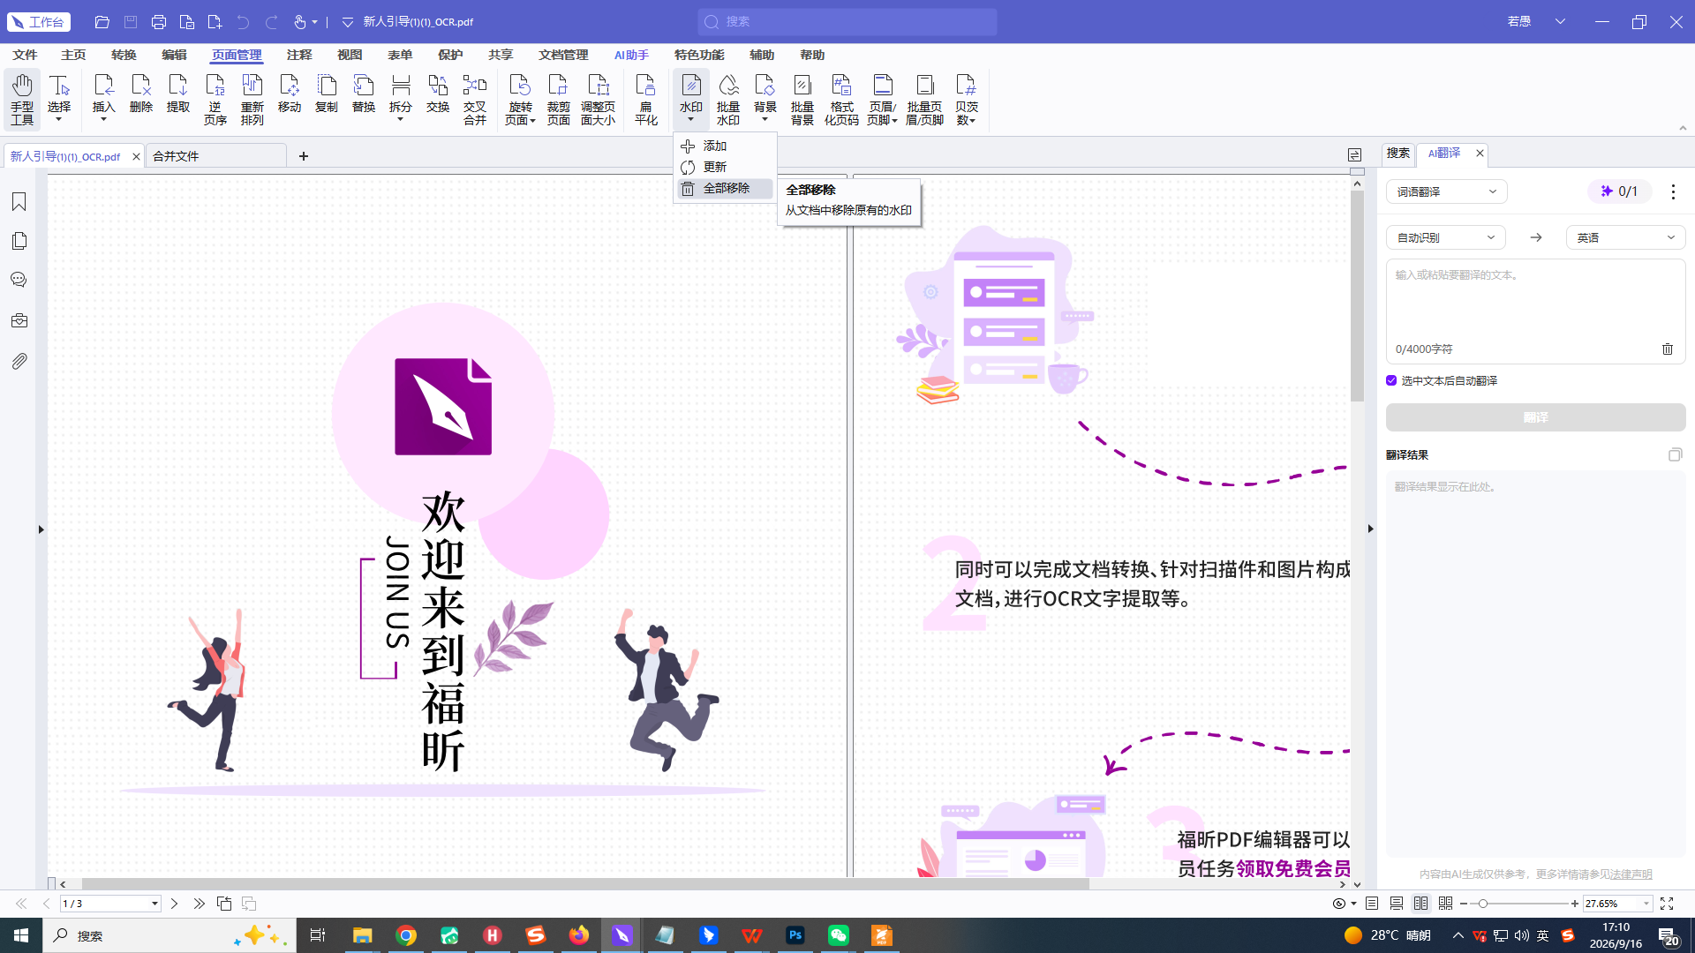Image resolution: width=1695 pixels, height=953 pixels.
Task: Click the batch watermark (批量水印) icon
Action: click(x=728, y=99)
